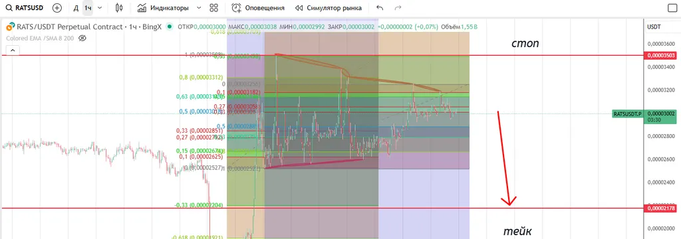
Task: Open the Индикаторы indicators dialog
Action: pyautogui.click(x=163, y=8)
